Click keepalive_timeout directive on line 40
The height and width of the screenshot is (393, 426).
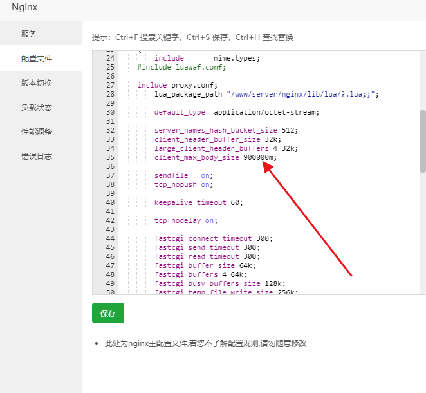[x=190, y=202]
